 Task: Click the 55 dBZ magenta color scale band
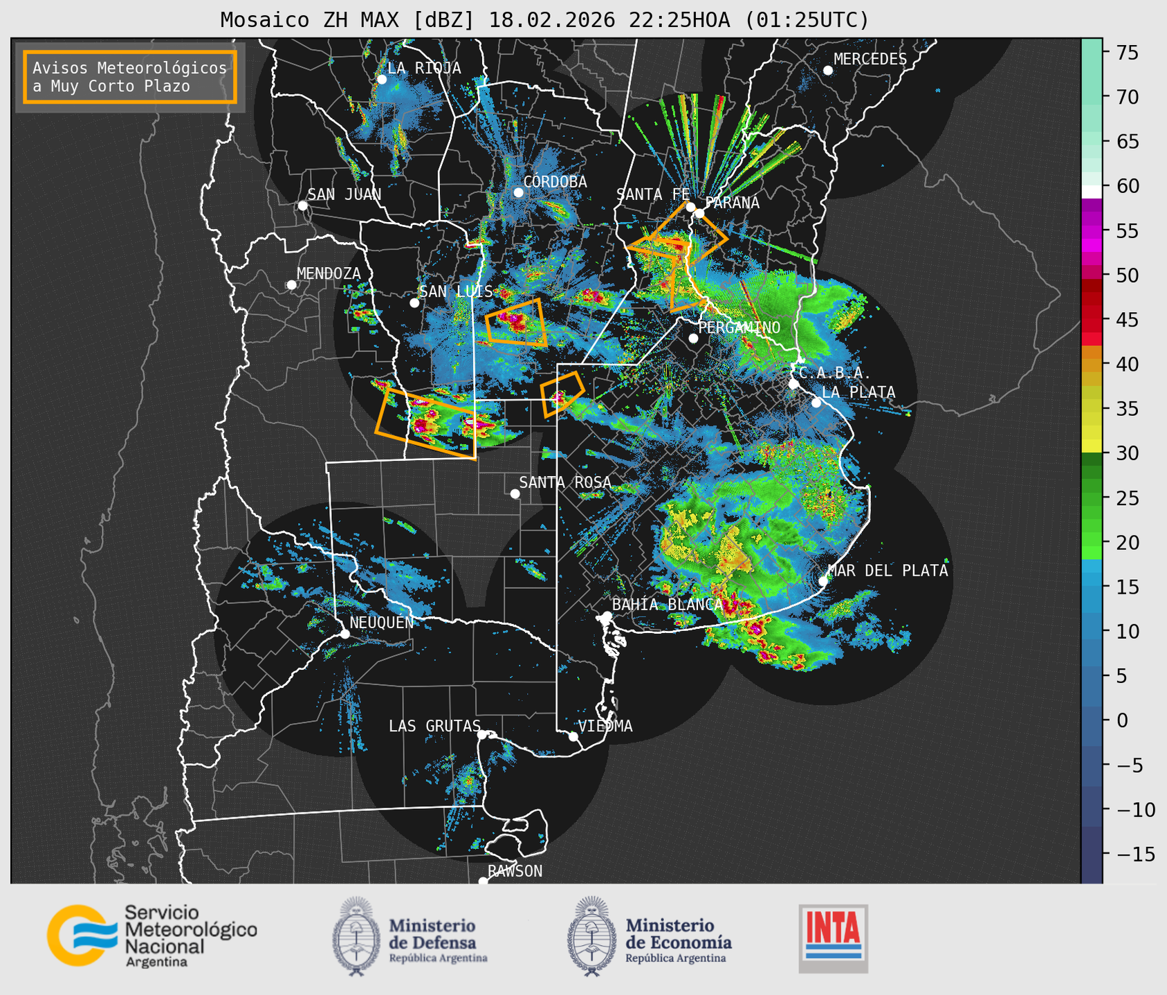(x=1092, y=231)
